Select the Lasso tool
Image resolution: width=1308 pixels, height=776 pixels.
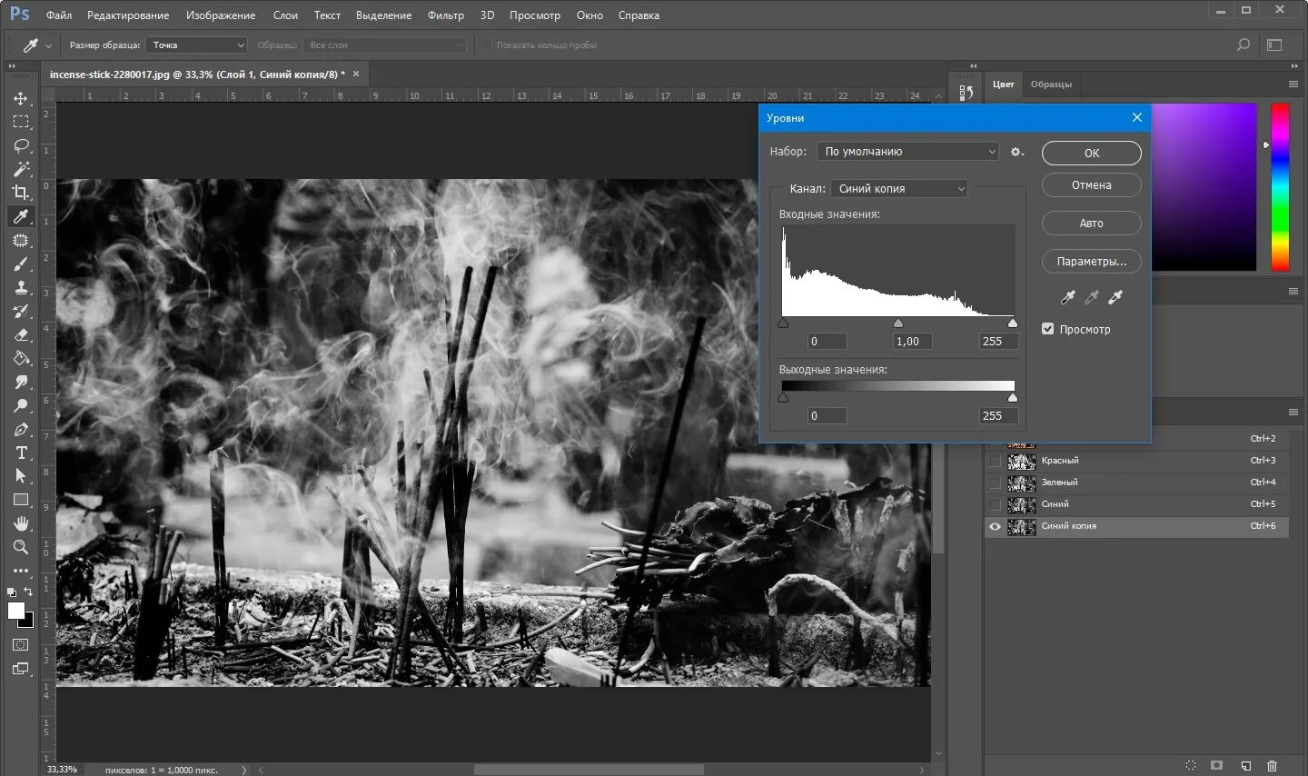[x=21, y=145]
